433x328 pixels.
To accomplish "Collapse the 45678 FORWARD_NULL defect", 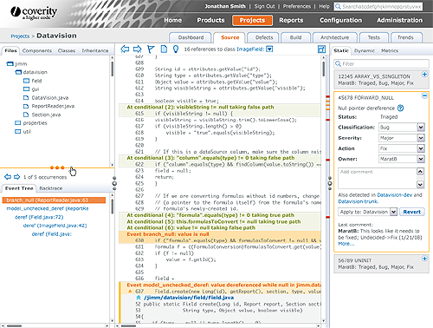I will point(424,95).
